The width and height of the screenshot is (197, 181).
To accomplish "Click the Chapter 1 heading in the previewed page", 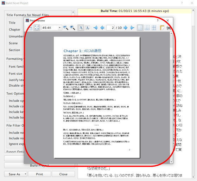I will 82,51.
